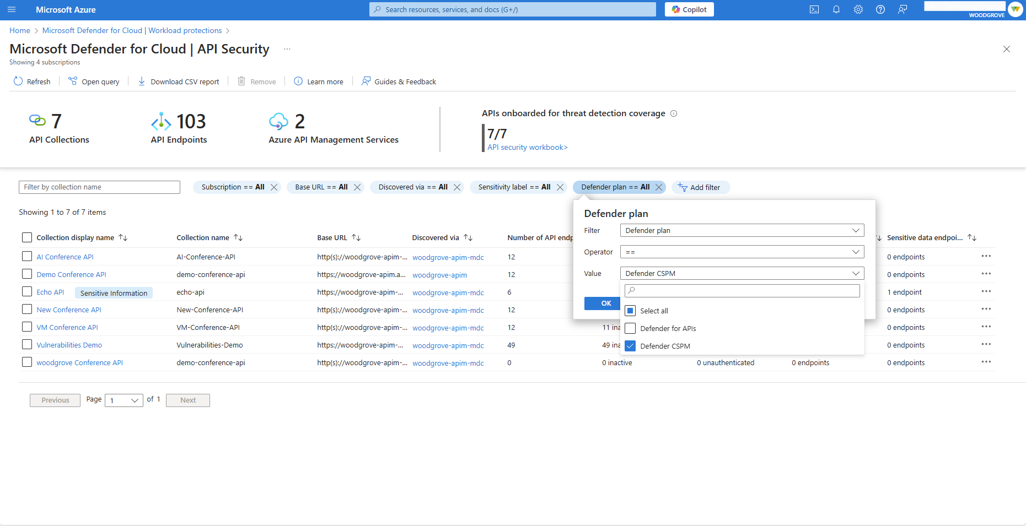Open row actions for Echo API
The image size is (1026, 526).
986,291
